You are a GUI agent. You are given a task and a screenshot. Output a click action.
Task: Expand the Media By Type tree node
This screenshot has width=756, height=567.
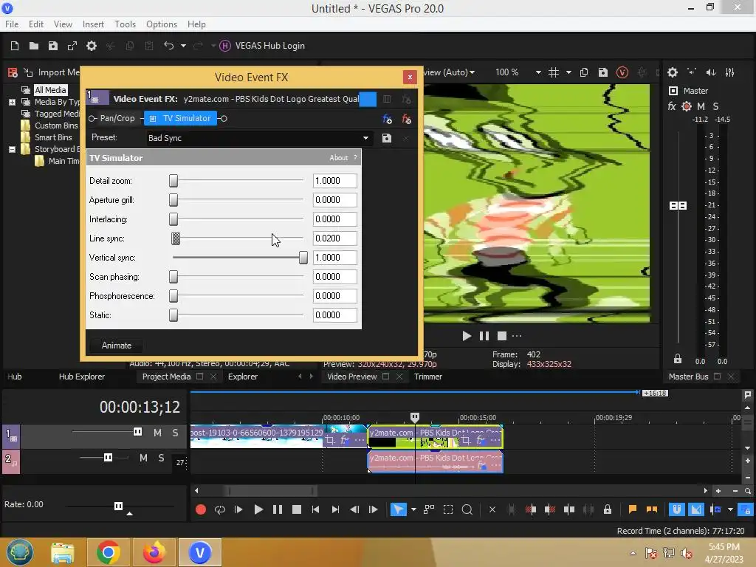point(12,102)
